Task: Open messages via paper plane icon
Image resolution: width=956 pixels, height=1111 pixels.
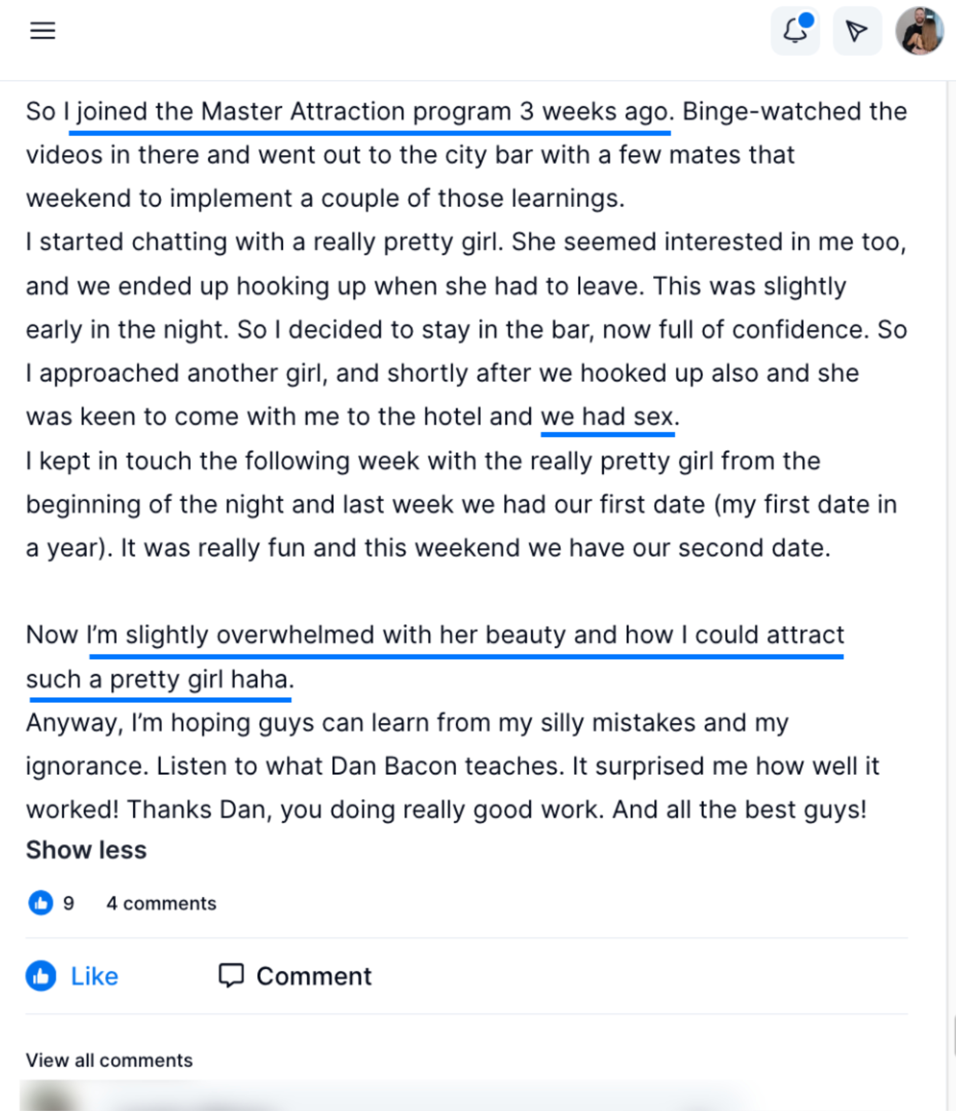Action: point(857,31)
